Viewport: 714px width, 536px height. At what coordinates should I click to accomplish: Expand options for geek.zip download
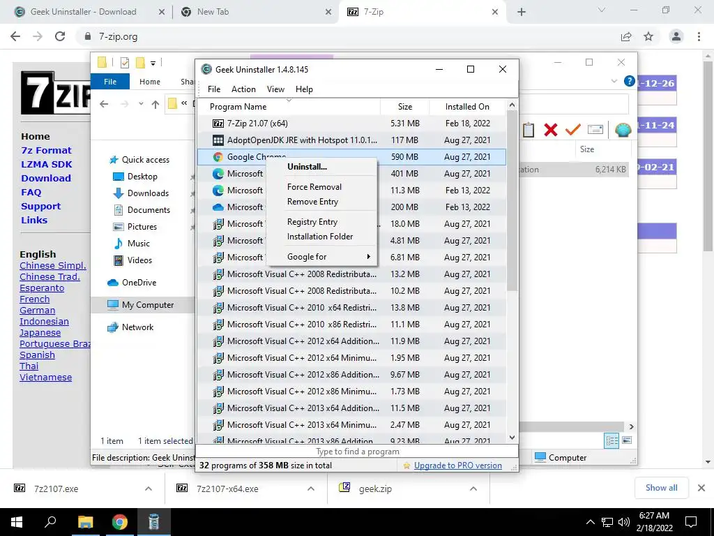click(473, 489)
